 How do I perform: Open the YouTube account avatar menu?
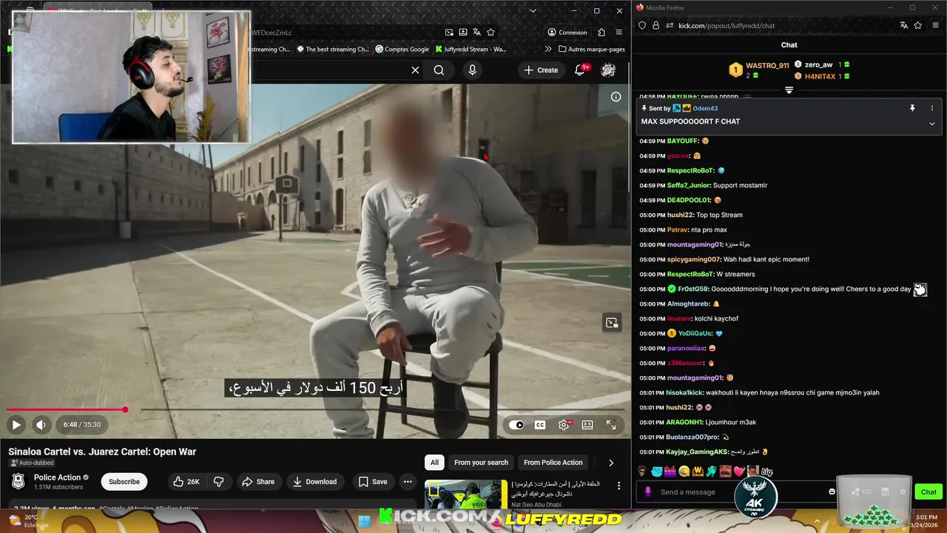(x=609, y=70)
